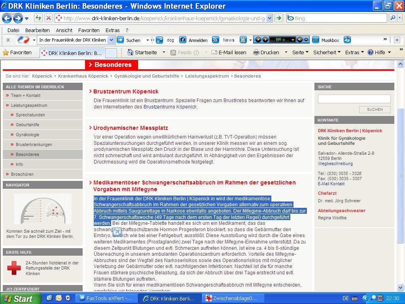Click the Facebook Anmelden icon
This screenshot has width=405, height=304.
pos(183,40)
